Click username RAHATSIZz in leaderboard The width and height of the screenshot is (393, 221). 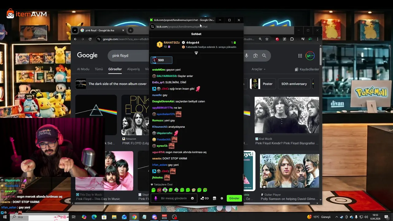click(172, 43)
